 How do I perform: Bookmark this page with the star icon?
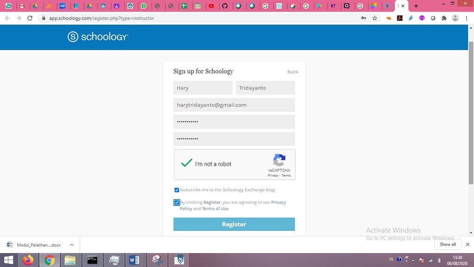click(375, 18)
